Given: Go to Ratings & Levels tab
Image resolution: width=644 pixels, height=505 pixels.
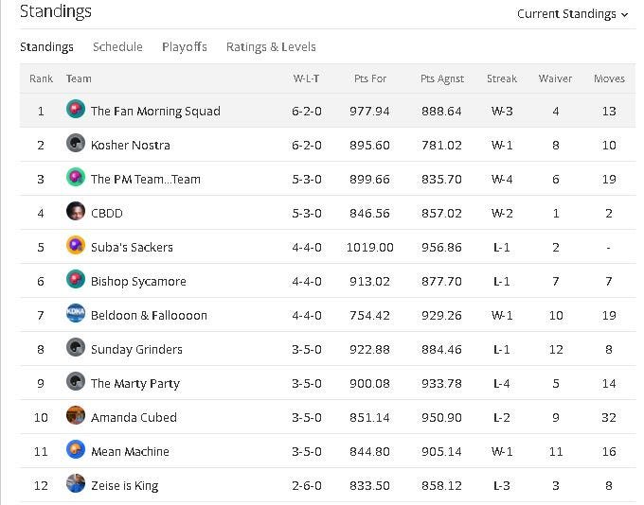Looking at the screenshot, I should click(x=271, y=46).
